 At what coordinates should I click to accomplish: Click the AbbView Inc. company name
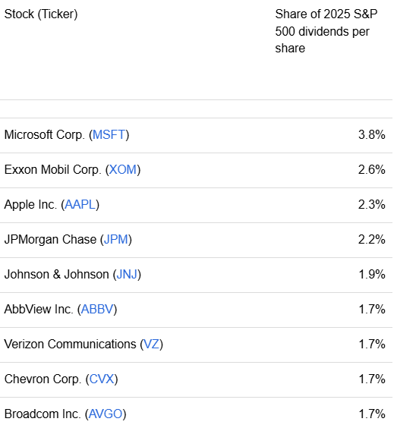click(39, 310)
